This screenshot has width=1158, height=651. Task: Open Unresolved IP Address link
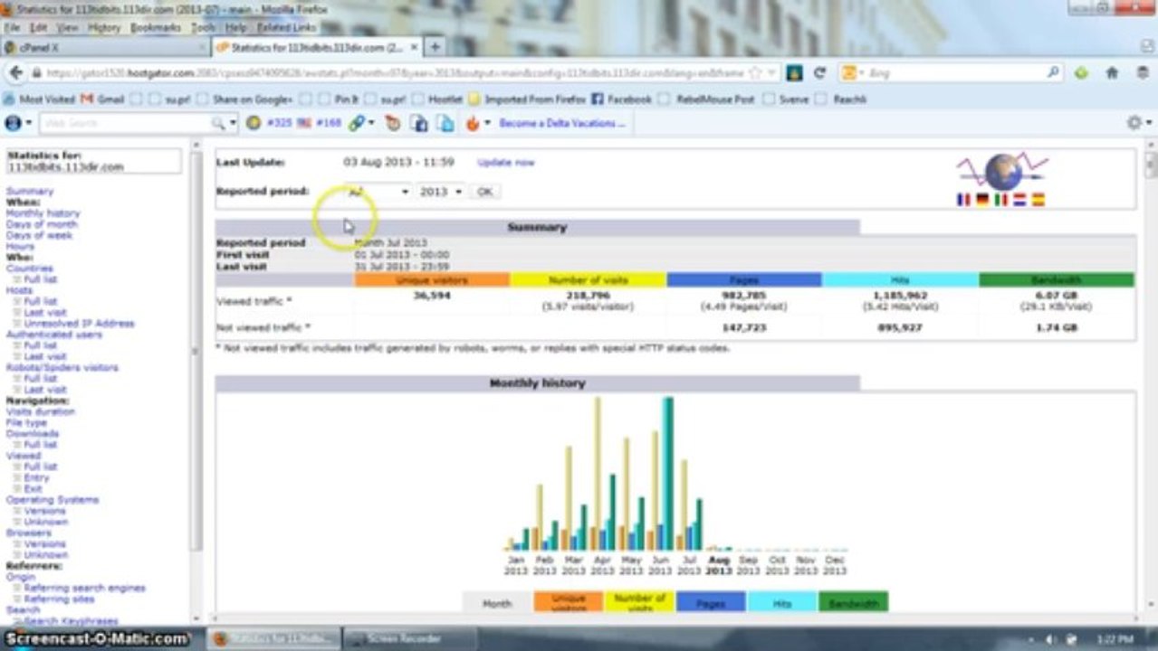pyautogui.click(x=79, y=324)
